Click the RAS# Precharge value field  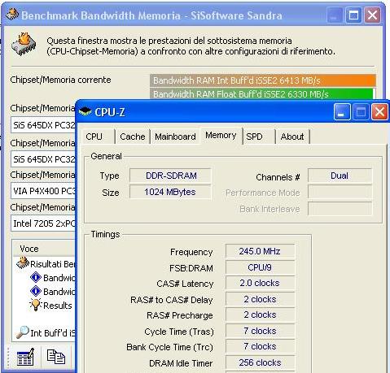click(x=260, y=314)
